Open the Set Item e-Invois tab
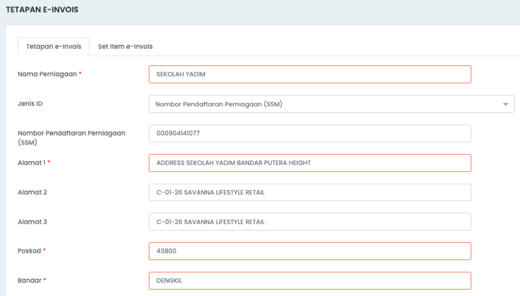 (x=125, y=46)
